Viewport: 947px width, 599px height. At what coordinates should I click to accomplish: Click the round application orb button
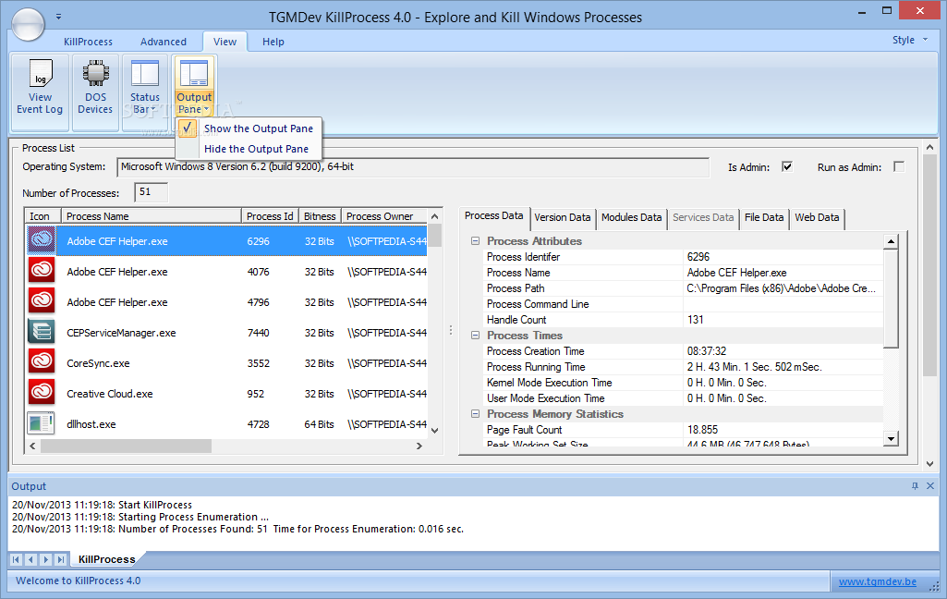(28, 24)
